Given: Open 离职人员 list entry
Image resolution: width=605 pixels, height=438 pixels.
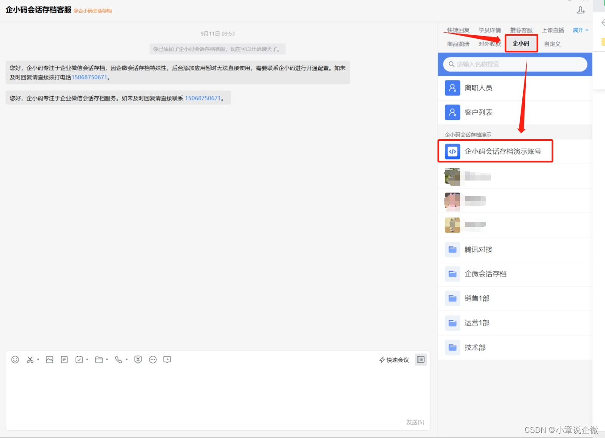Looking at the screenshot, I should point(515,88).
